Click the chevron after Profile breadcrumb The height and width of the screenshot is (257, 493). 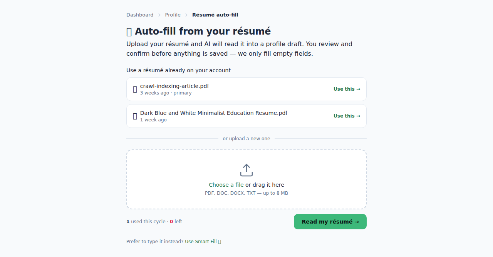coord(186,15)
